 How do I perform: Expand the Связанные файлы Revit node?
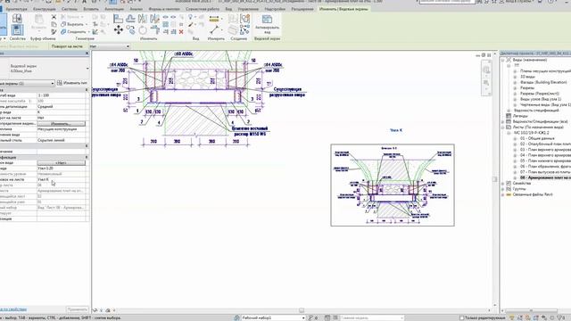point(503,194)
